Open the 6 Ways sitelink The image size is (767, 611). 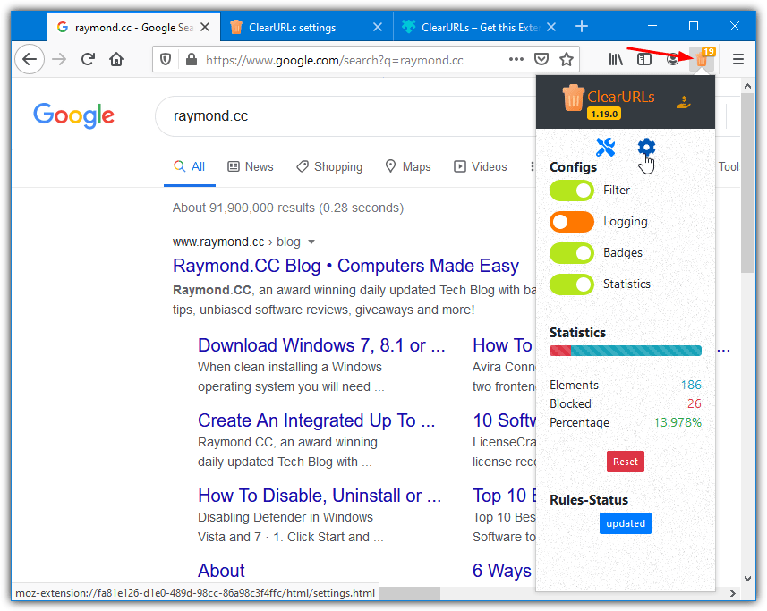click(502, 571)
